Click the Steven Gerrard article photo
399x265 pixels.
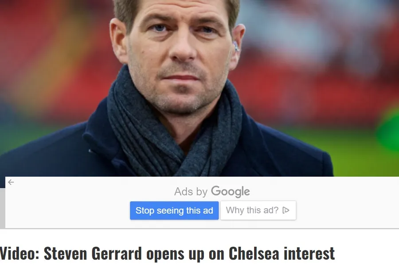click(199, 88)
